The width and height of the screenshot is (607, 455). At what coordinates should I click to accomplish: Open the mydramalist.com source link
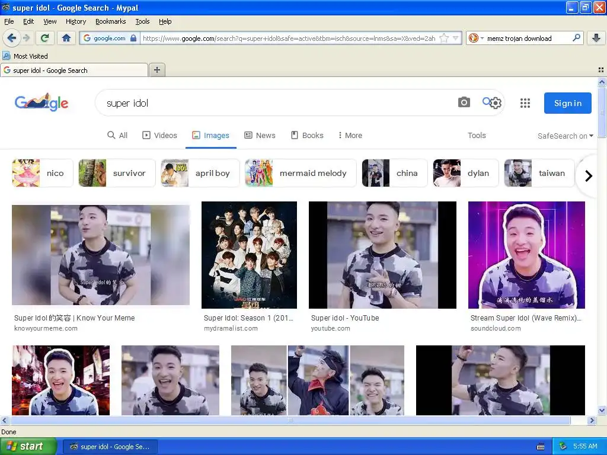click(x=231, y=328)
